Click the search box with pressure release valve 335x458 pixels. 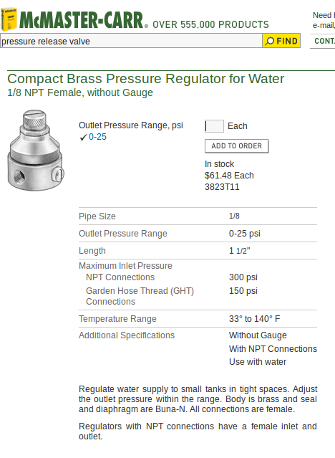point(131,41)
